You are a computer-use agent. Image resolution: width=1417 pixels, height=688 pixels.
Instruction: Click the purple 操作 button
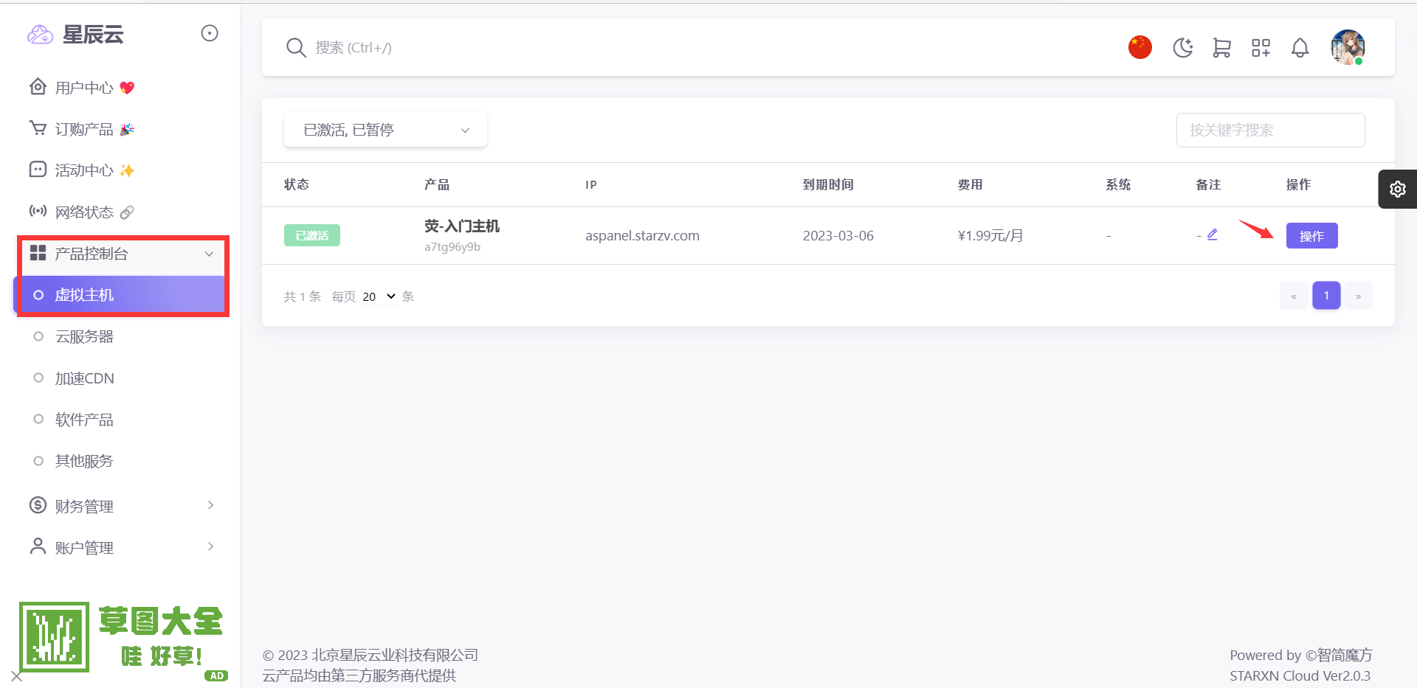pos(1311,236)
